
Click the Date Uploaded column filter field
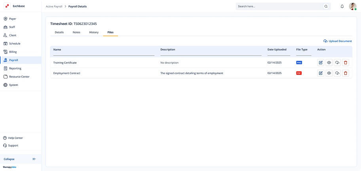[279, 54]
